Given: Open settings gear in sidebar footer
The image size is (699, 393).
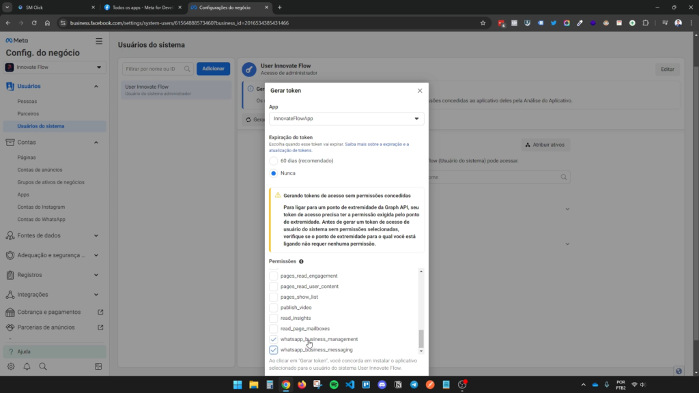Looking at the screenshot, I should coord(11,366).
